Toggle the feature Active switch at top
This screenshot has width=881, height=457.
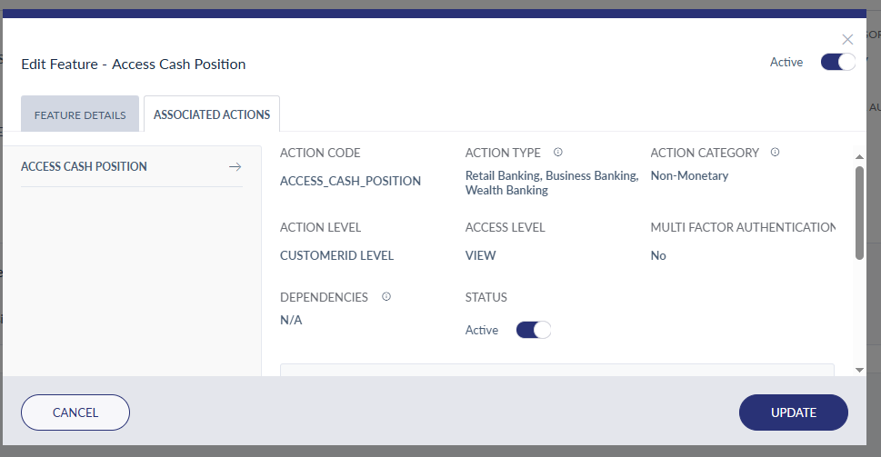pyautogui.click(x=837, y=62)
